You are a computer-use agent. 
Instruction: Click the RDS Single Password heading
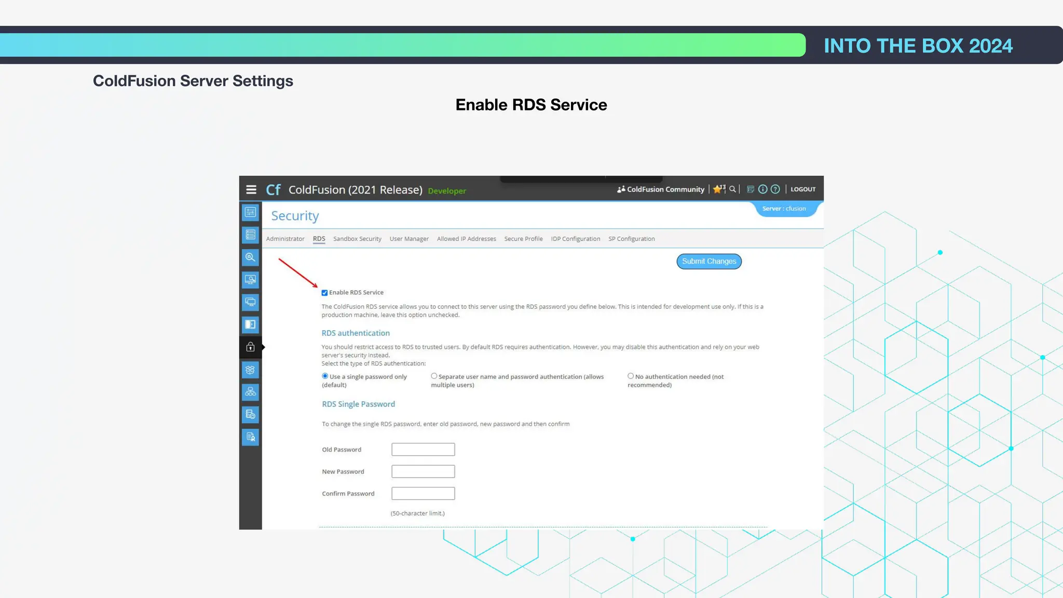[x=358, y=404]
